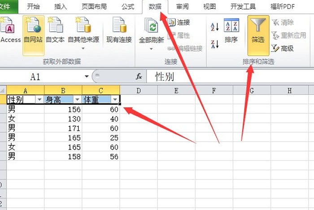The width and height of the screenshot is (314, 210).
Task: Sort descending Z to A icon
Action: (215, 44)
